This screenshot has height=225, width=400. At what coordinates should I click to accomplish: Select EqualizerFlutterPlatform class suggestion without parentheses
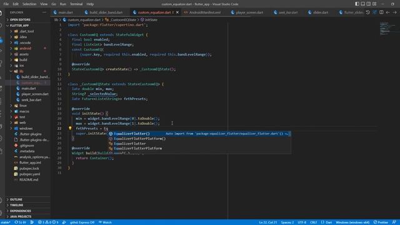[x=199, y=148]
